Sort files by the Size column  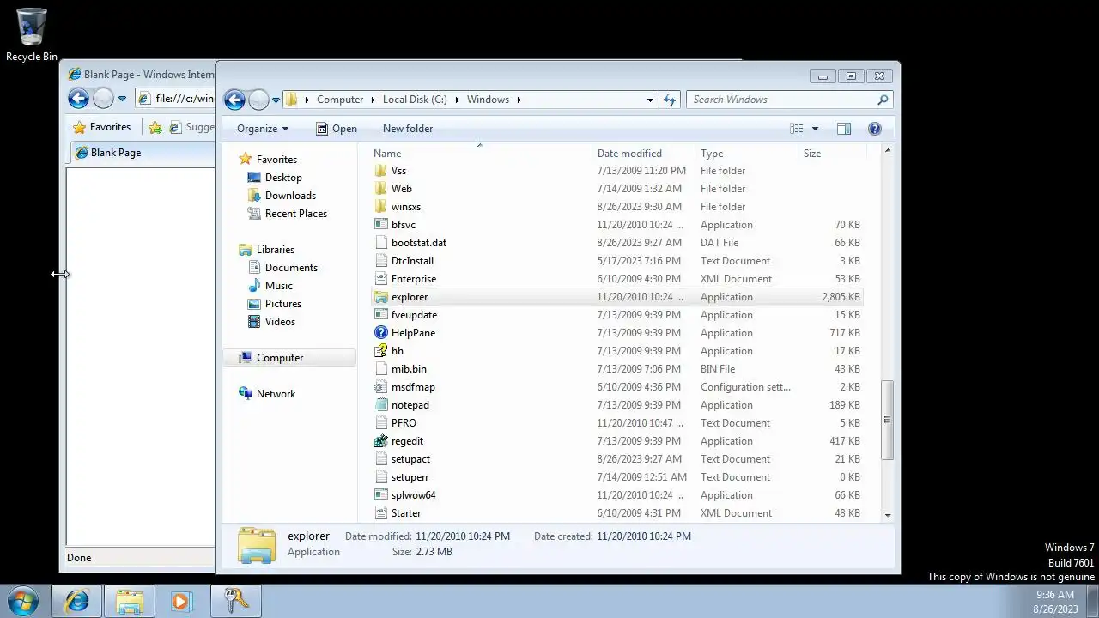tap(831, 154)
